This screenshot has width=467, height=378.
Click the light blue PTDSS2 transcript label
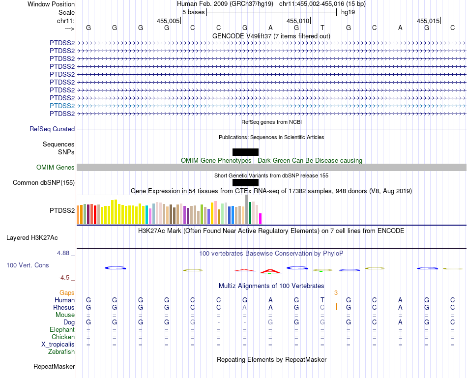click(62, 106)
